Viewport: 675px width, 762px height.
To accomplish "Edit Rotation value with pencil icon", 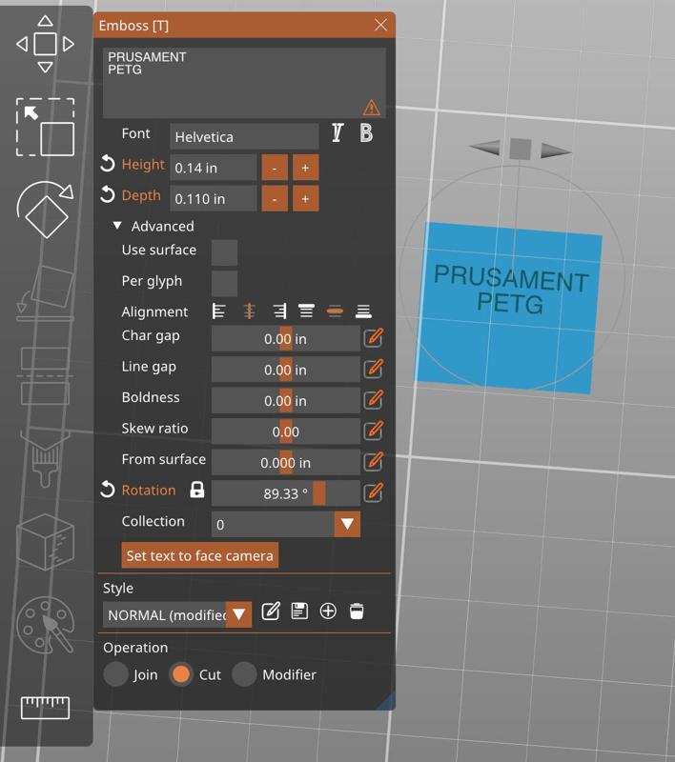I will [373, 492].
